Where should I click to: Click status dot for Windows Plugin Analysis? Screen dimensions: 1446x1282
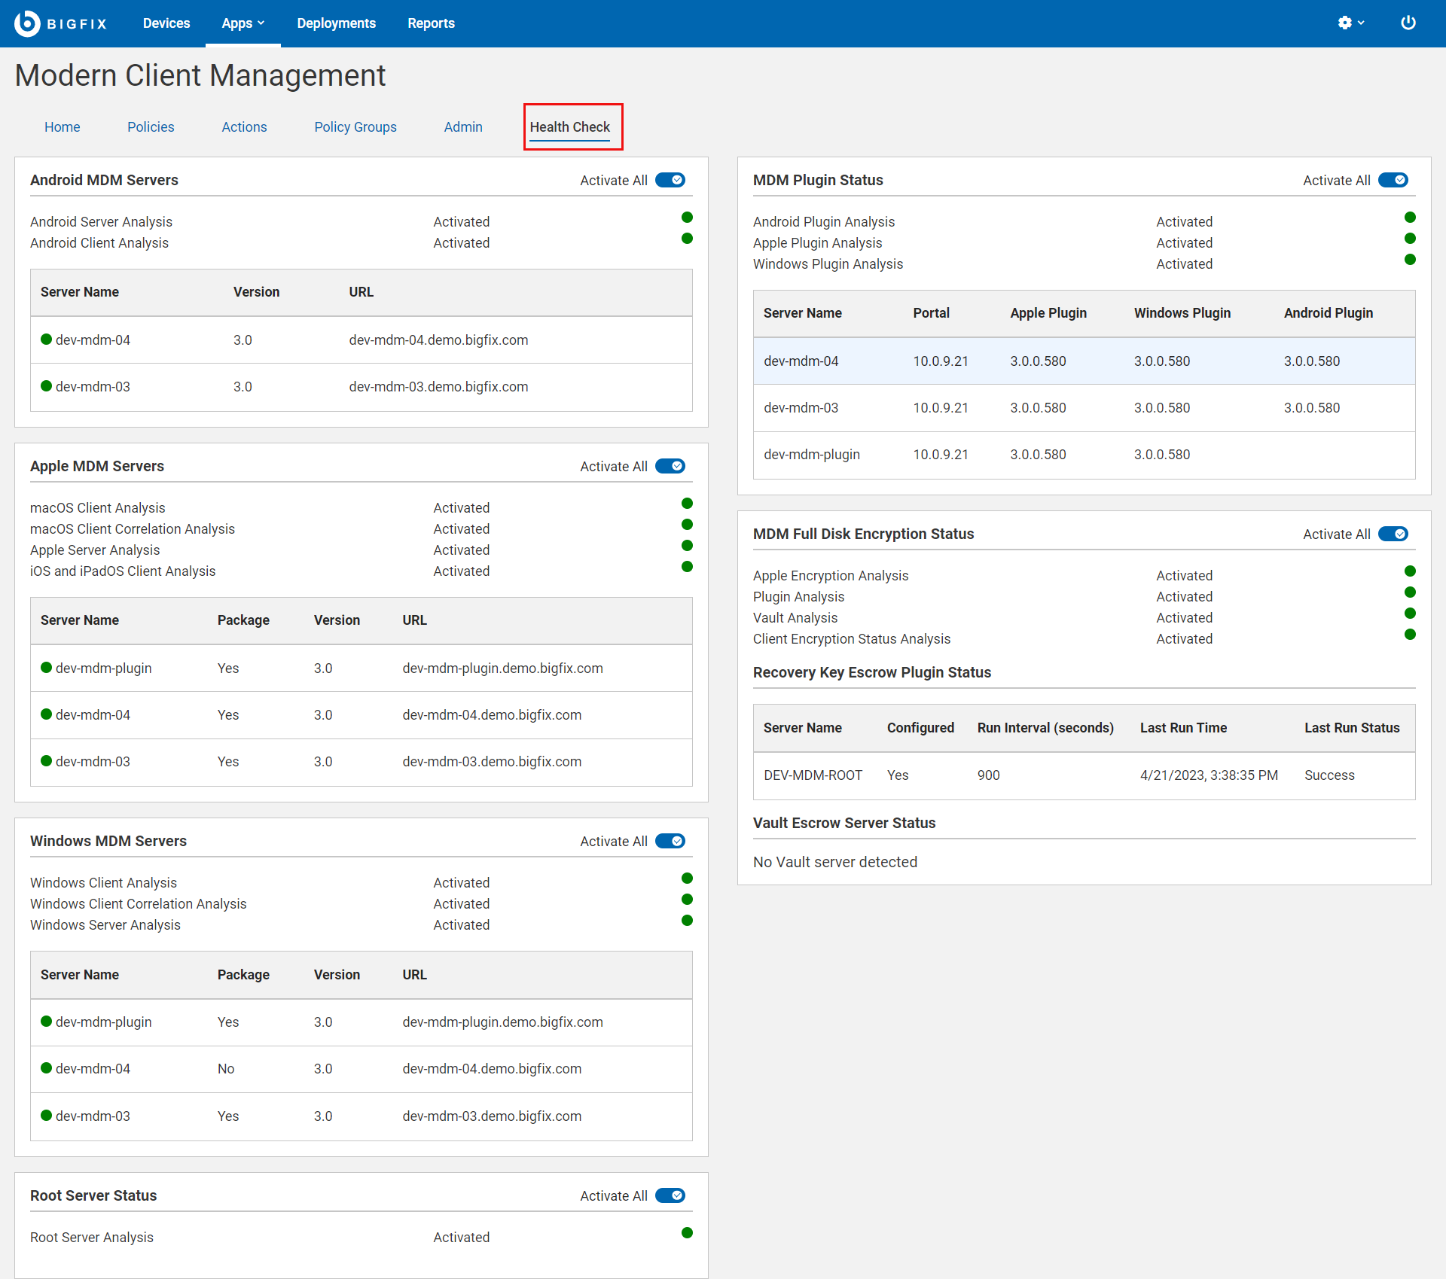(1409, 260)
